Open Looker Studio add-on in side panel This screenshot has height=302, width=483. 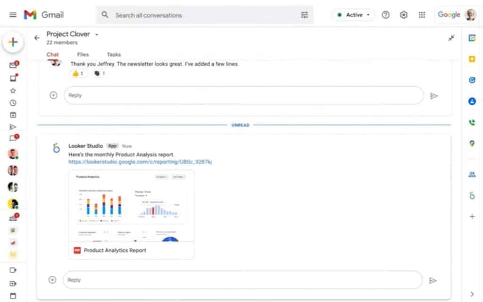(x=472, y=195)
